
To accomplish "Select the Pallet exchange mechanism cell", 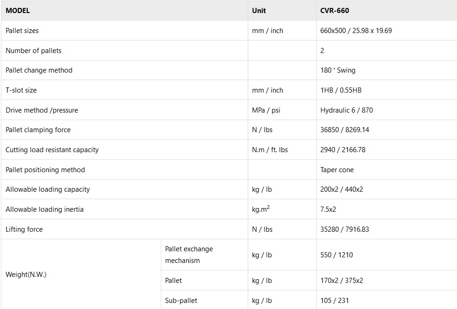I will [189, 255].
